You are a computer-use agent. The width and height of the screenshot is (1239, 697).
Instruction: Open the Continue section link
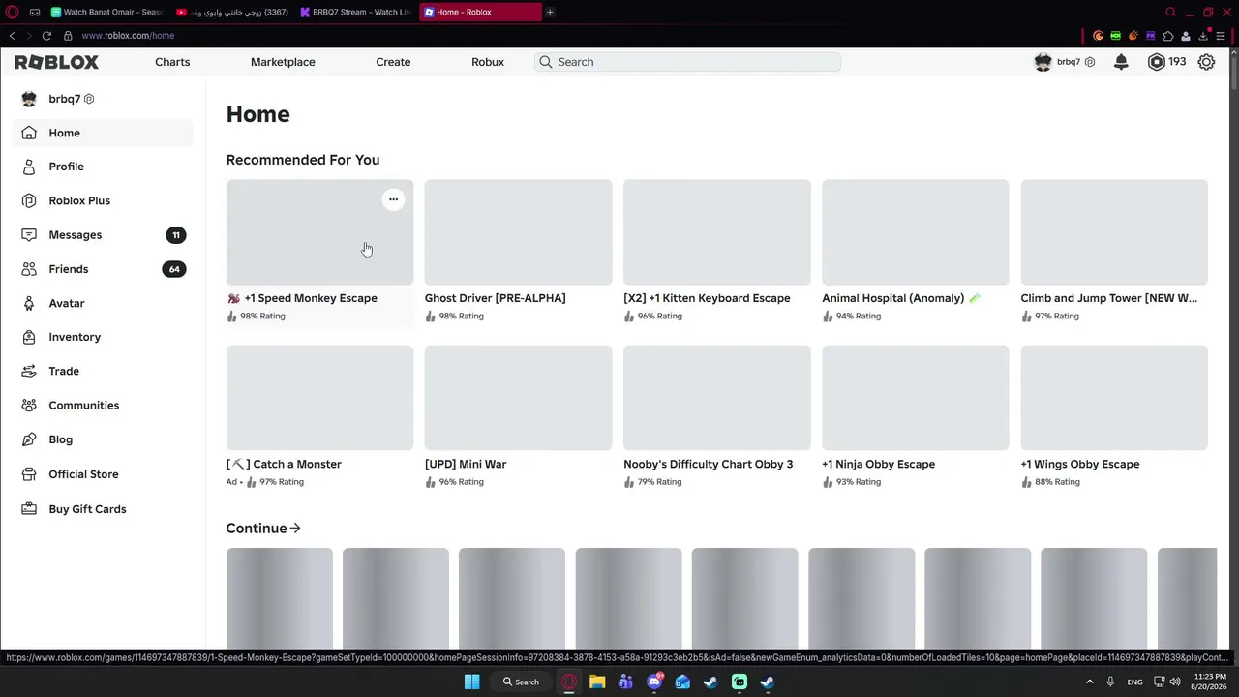[263, 529]
